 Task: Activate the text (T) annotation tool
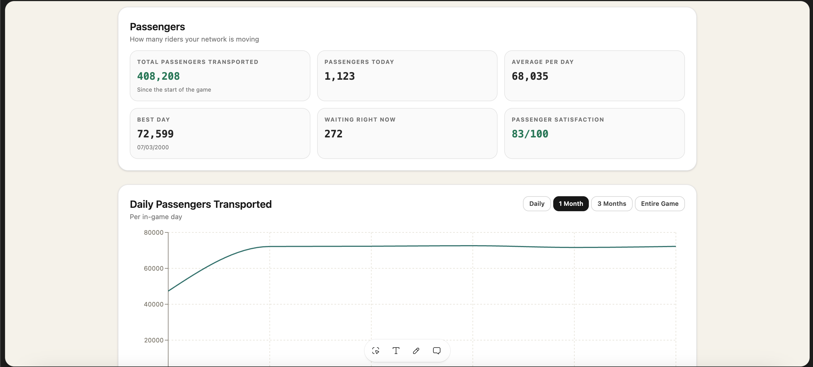[396, 351]
